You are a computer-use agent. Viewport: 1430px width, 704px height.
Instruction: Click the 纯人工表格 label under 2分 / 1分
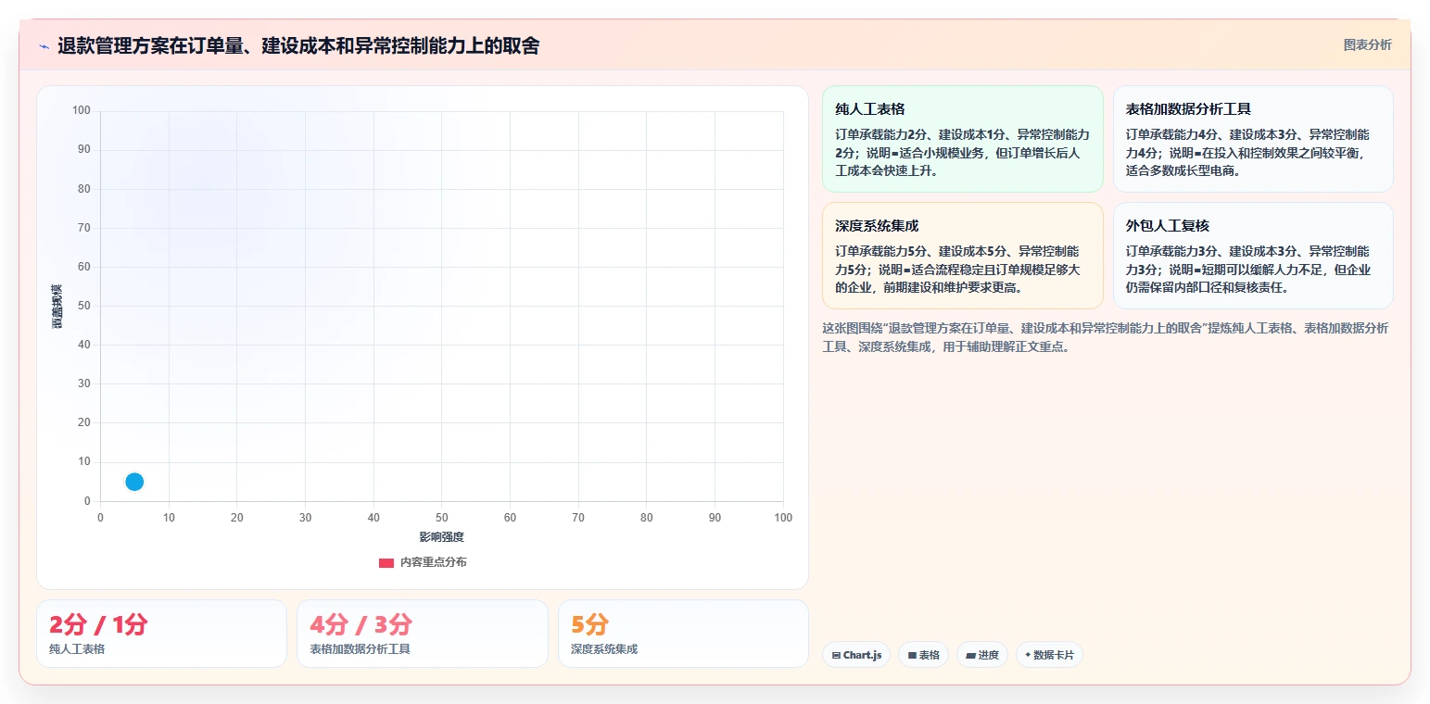click(x=77, y=649)
